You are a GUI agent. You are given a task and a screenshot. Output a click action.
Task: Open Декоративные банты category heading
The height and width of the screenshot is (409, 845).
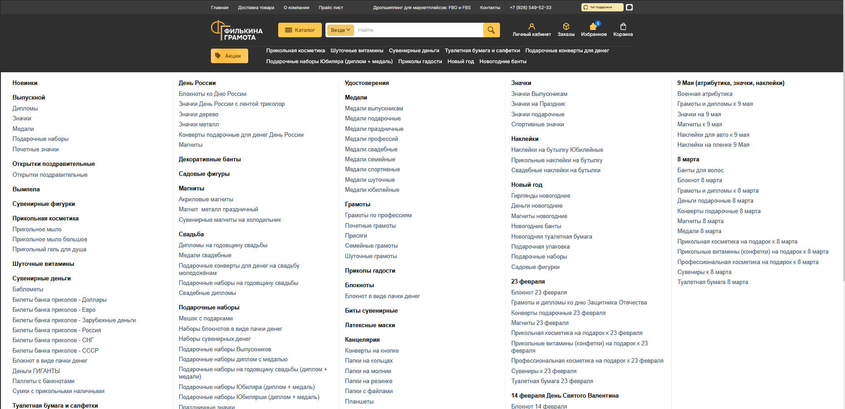point(210,160)
